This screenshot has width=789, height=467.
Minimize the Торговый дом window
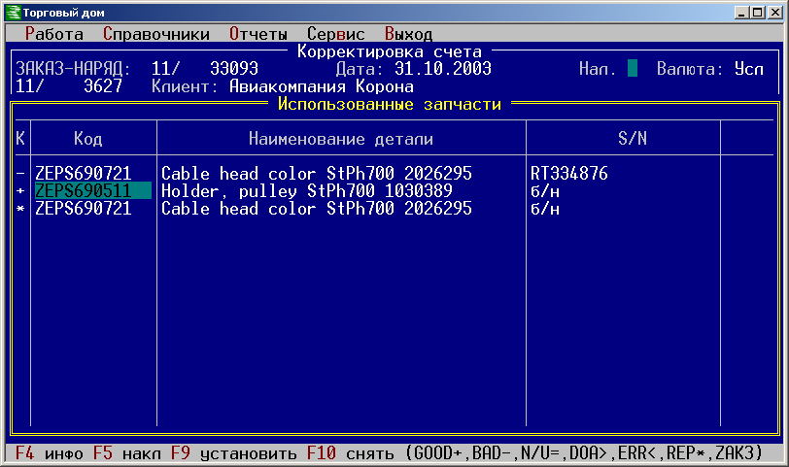pos(740,12)
